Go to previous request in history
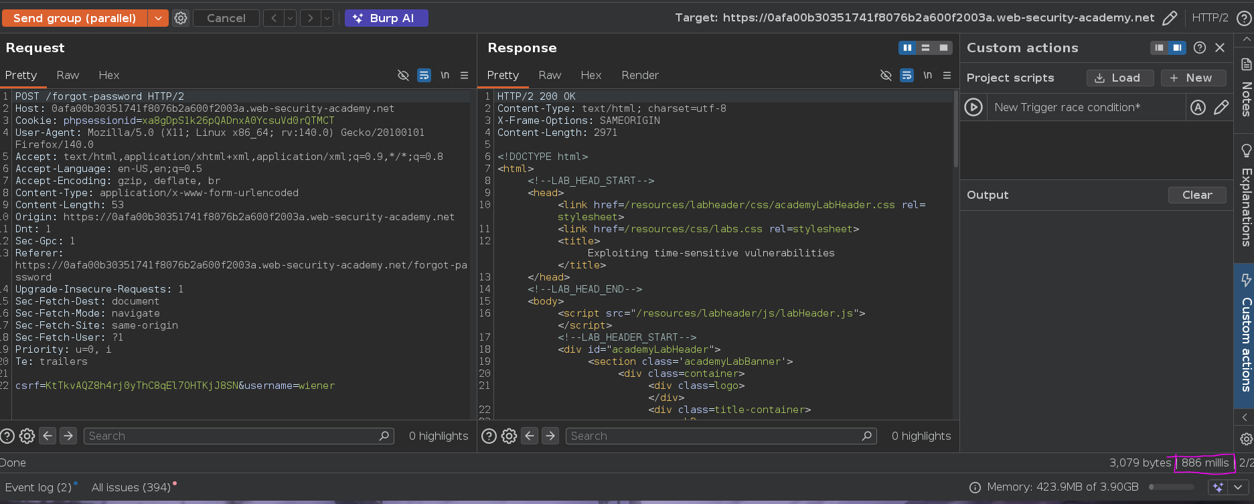The image size is (1254, 504). [274, 18]
